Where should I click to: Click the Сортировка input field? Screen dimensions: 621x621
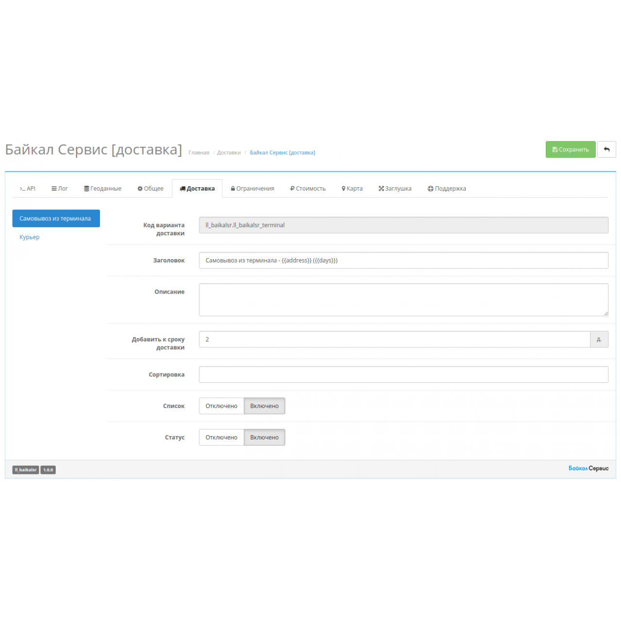click(404, 375)
